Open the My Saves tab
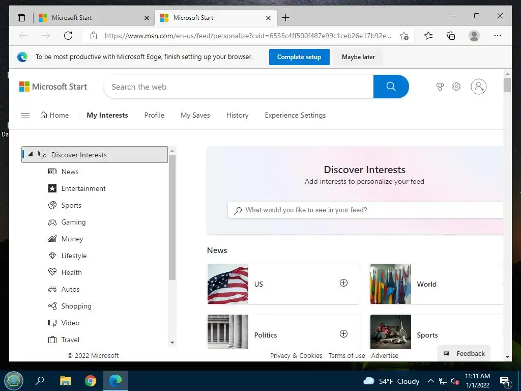 click(x=195, y=115)
